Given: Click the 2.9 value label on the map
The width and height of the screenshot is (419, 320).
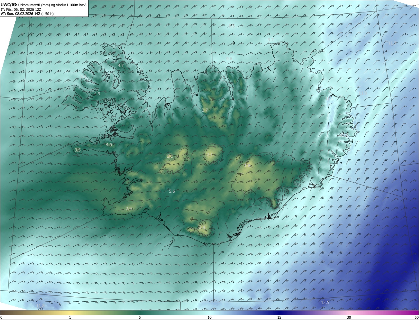Looking at the screenshot, I should tap(129, 208).
